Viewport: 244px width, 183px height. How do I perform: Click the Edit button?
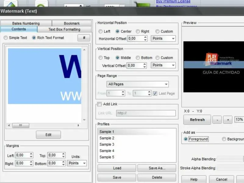[48, 135]
